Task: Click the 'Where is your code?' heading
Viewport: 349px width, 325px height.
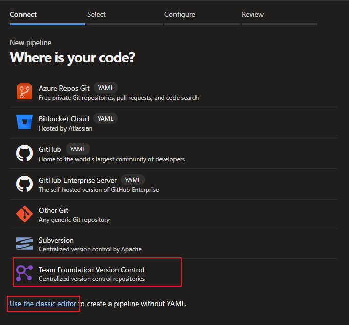Action: coord(72,58)
